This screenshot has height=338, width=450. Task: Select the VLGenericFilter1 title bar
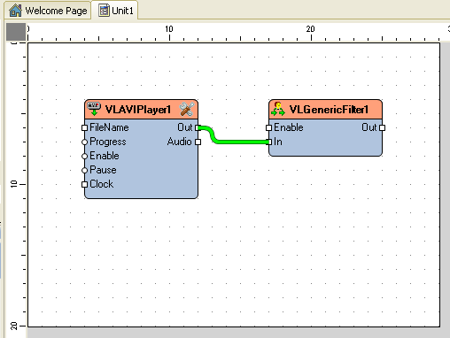326,110
